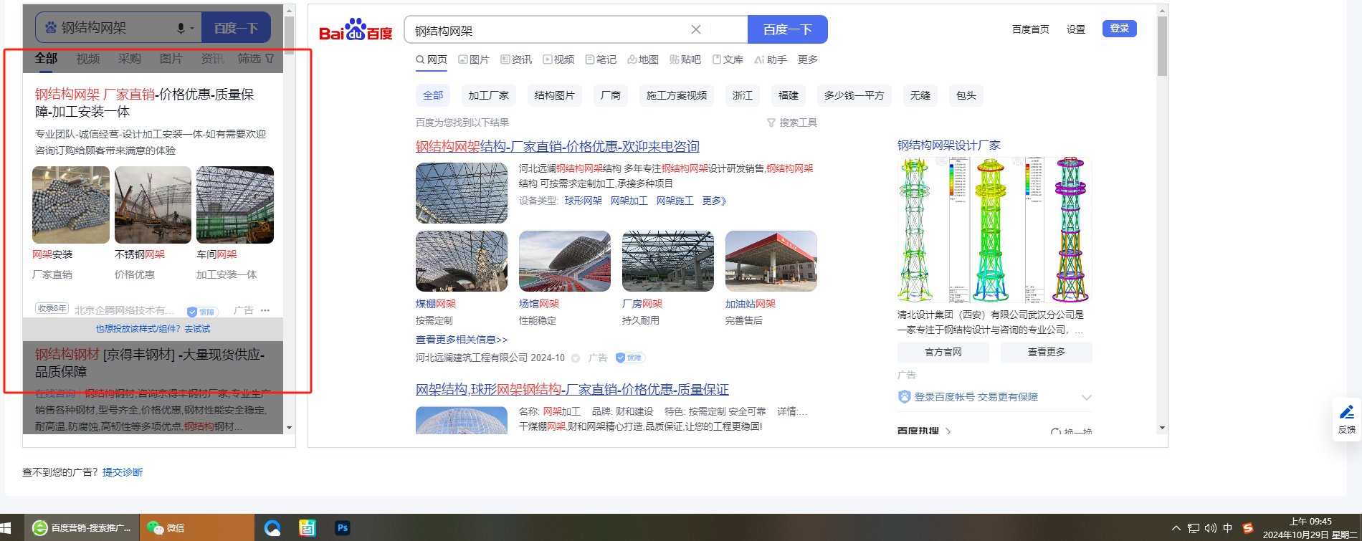The width and height of the screenshot is (1362, 541).
Task: Go to the 贴吧 tab
Action: pyautogui.click(x=685, y=59)
